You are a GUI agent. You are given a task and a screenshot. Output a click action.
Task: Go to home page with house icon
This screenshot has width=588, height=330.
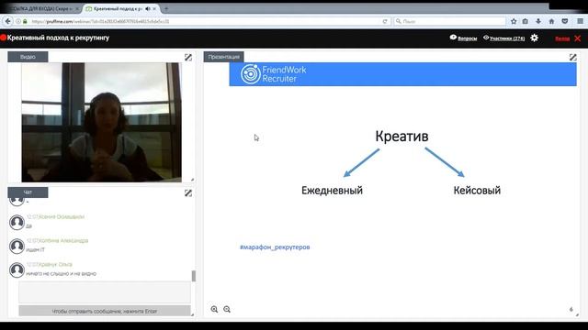(551, 21)
